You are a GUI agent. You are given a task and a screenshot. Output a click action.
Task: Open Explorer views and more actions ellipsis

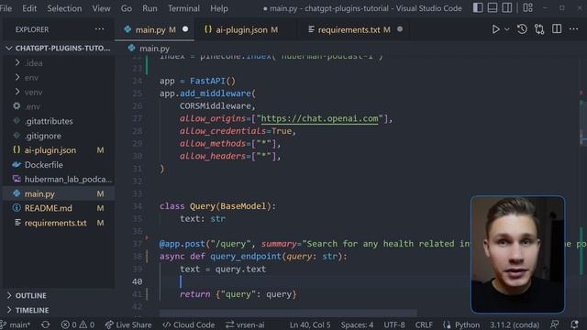pyautogui.click(x=100, y=29)
